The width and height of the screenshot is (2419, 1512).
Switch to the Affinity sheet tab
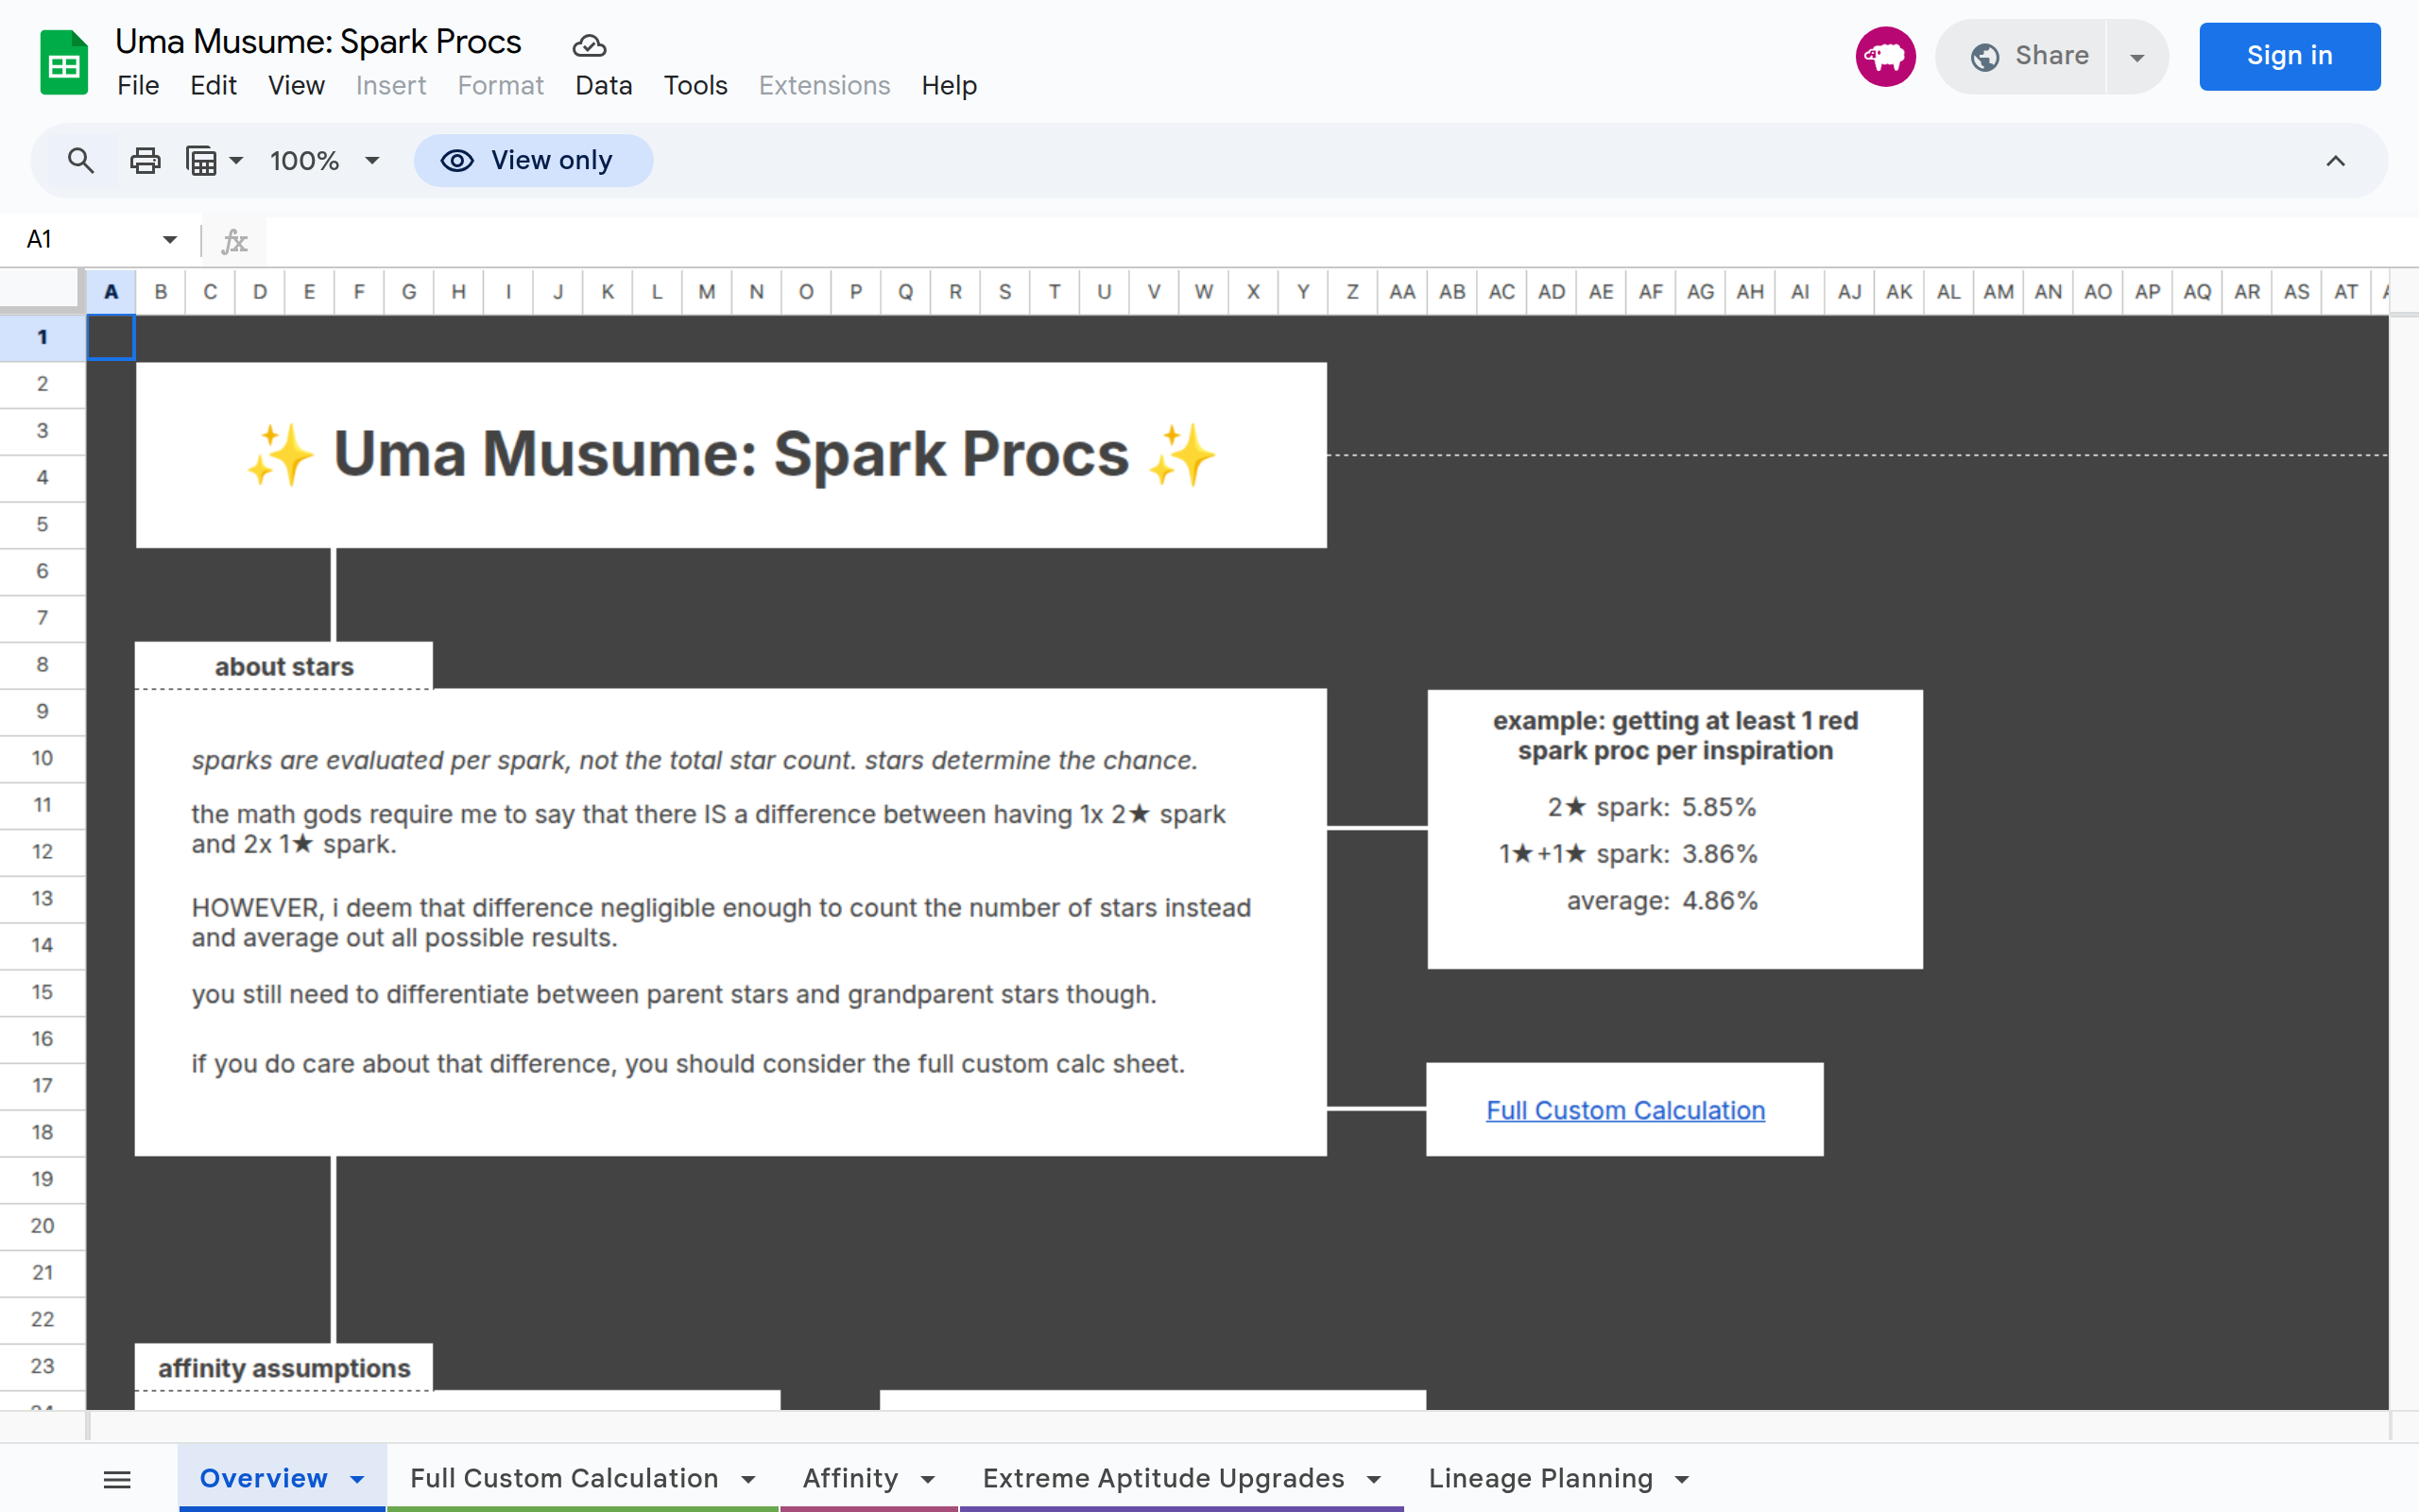click(x=849, y=1478)
